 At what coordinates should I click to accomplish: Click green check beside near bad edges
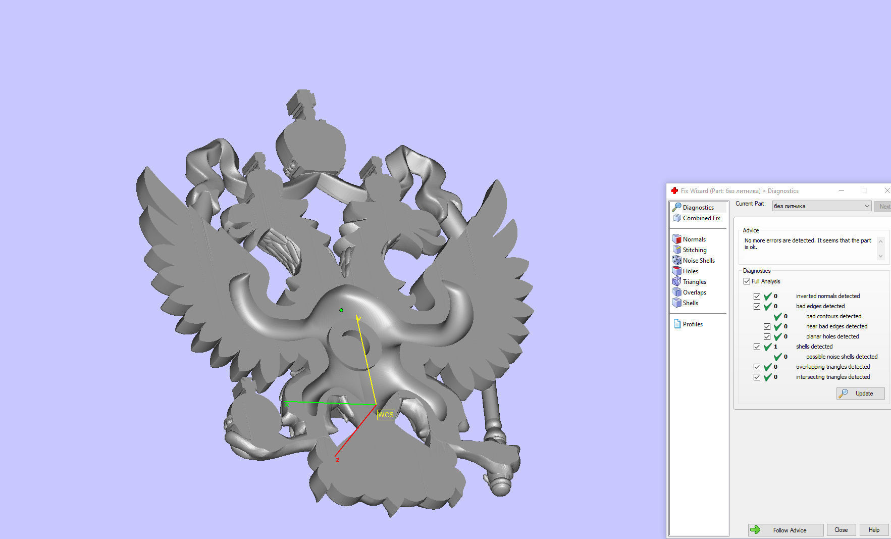[777, 326]
